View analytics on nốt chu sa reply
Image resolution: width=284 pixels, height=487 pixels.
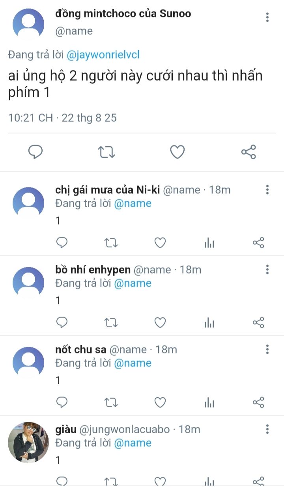point(209,402)
